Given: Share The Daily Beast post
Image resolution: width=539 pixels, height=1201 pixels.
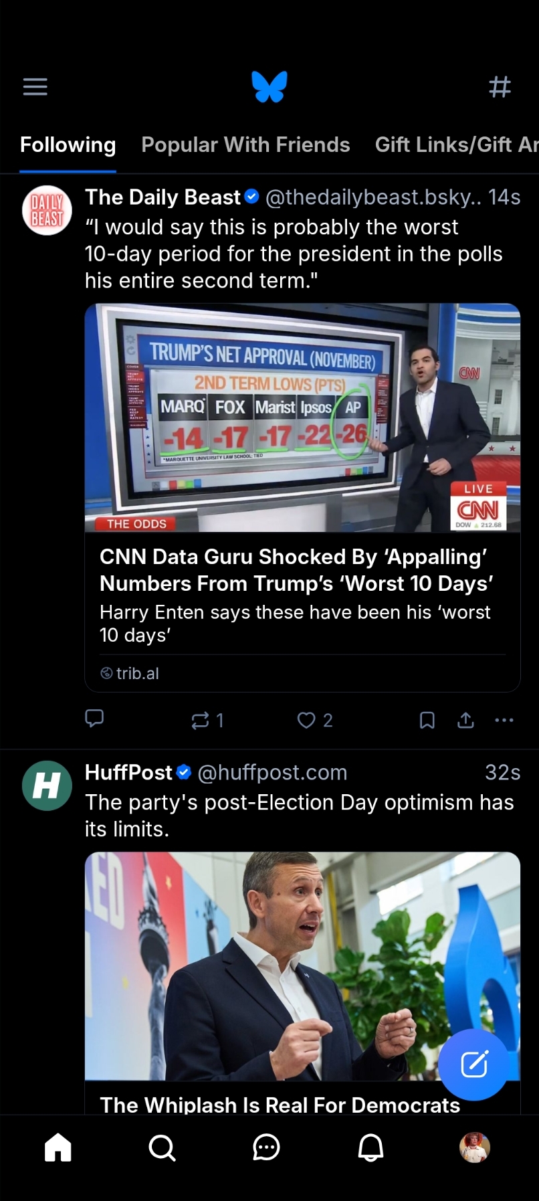Looking at the screenshot, I should point(465,720).
